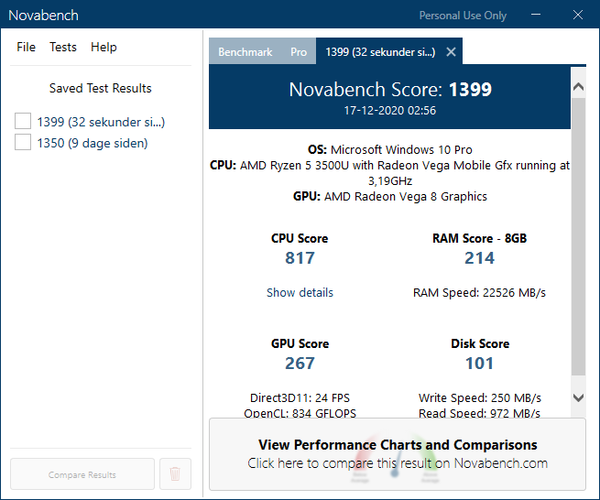This screenshot has width=600, height=500.
Task: Close the Novabench window
Action: 578,16
